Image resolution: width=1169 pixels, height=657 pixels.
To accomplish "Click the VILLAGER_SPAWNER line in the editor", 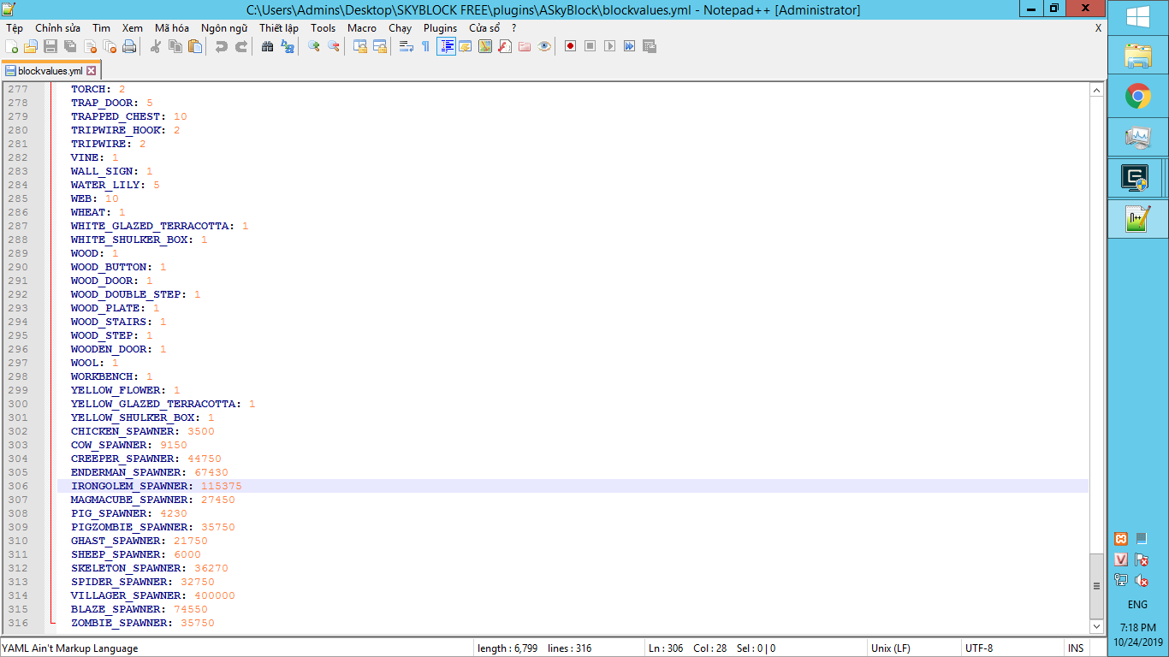I will pyautogui.click(x=127, y=595).
